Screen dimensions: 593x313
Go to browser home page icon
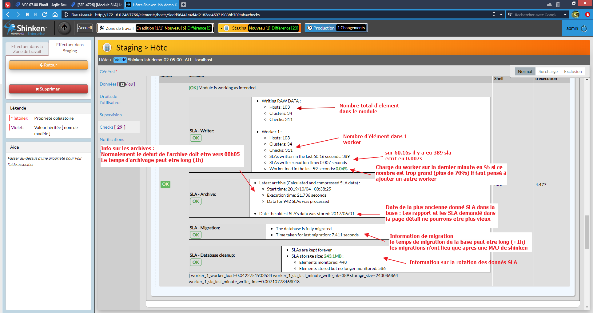55,14
